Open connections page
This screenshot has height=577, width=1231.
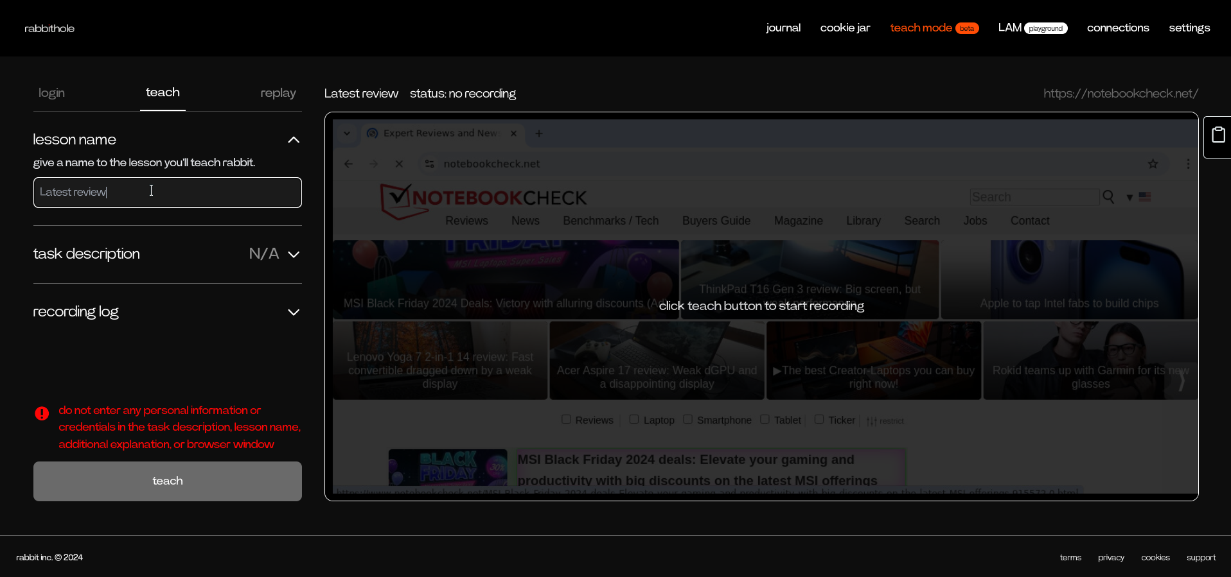[x=1118, y=28]
